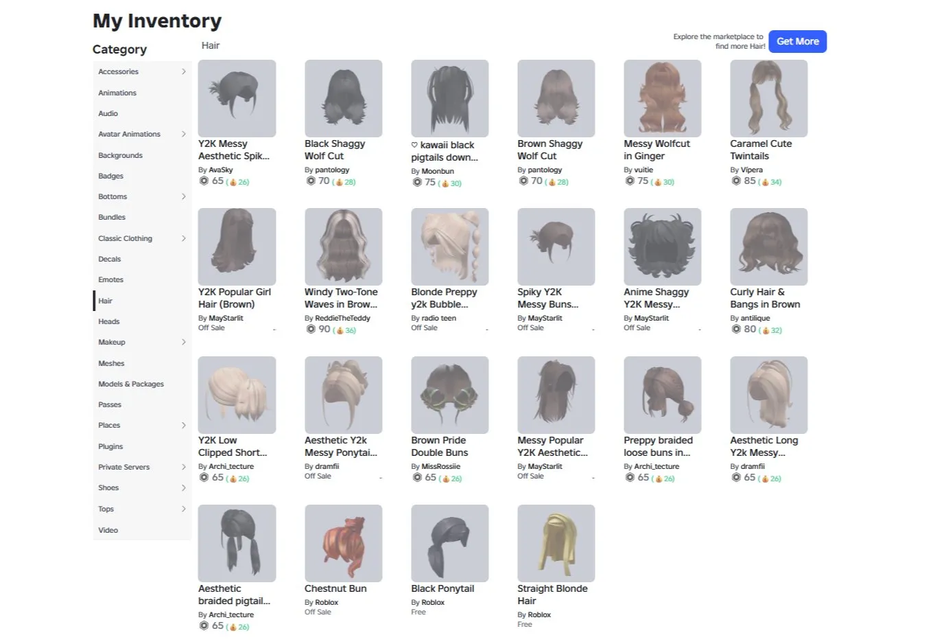Click the Y2K Popular Girl Hair (Brown) title

coord(235,298)
